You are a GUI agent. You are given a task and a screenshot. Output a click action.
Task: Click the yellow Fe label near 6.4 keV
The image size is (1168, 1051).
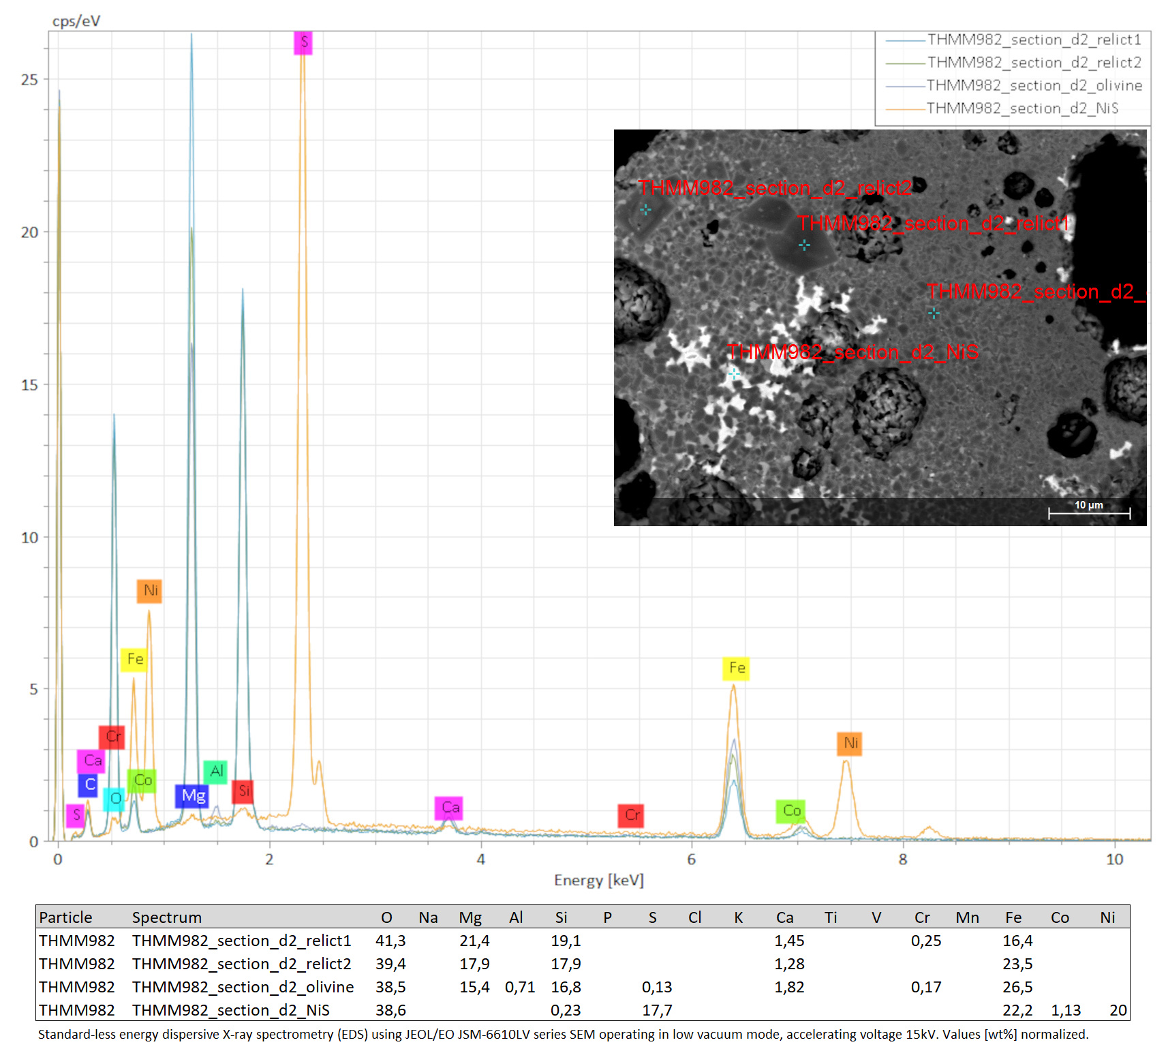(x=736, y=668)
